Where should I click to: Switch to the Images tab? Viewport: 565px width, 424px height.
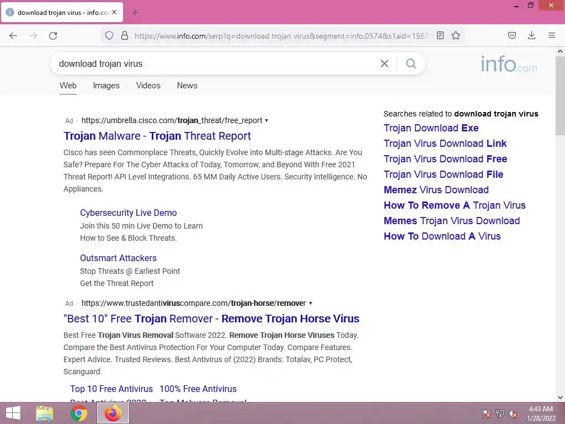[106, 86]
